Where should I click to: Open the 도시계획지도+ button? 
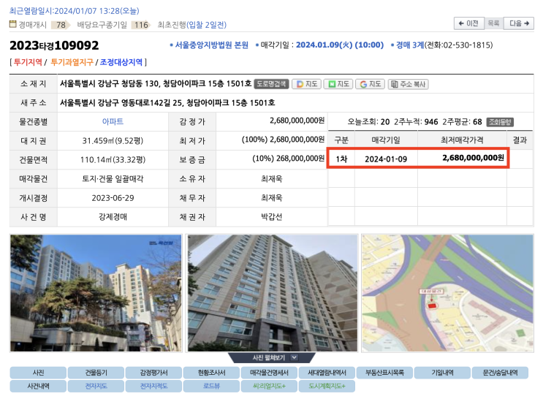click(327, 386)
